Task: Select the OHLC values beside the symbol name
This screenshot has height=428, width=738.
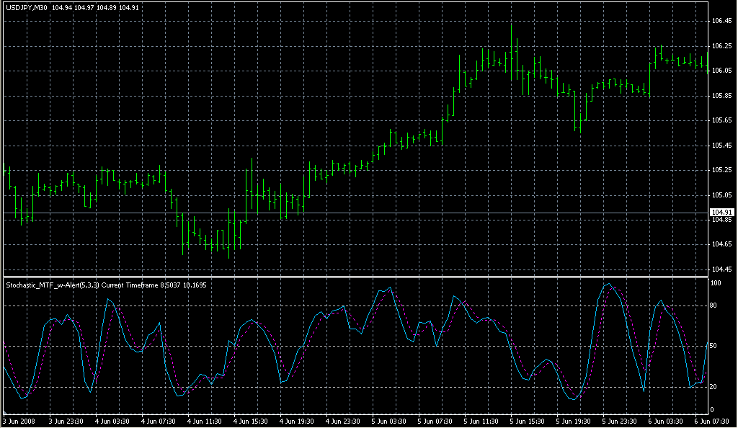Action: (86, 7)
